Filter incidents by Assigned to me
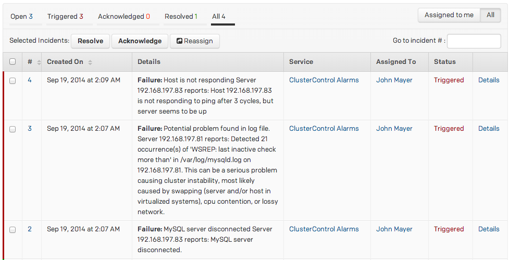This screenshot has width=510, height=260. click(449, 15)
